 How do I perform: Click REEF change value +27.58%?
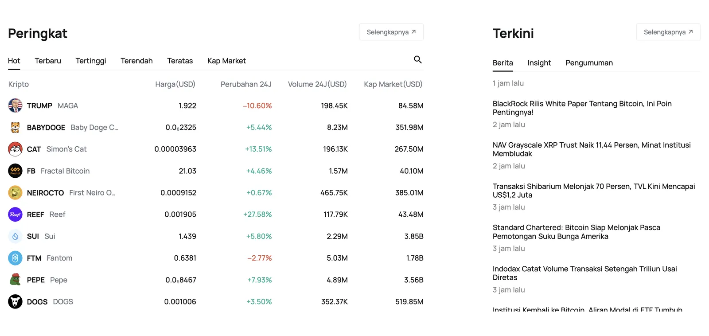257,215
